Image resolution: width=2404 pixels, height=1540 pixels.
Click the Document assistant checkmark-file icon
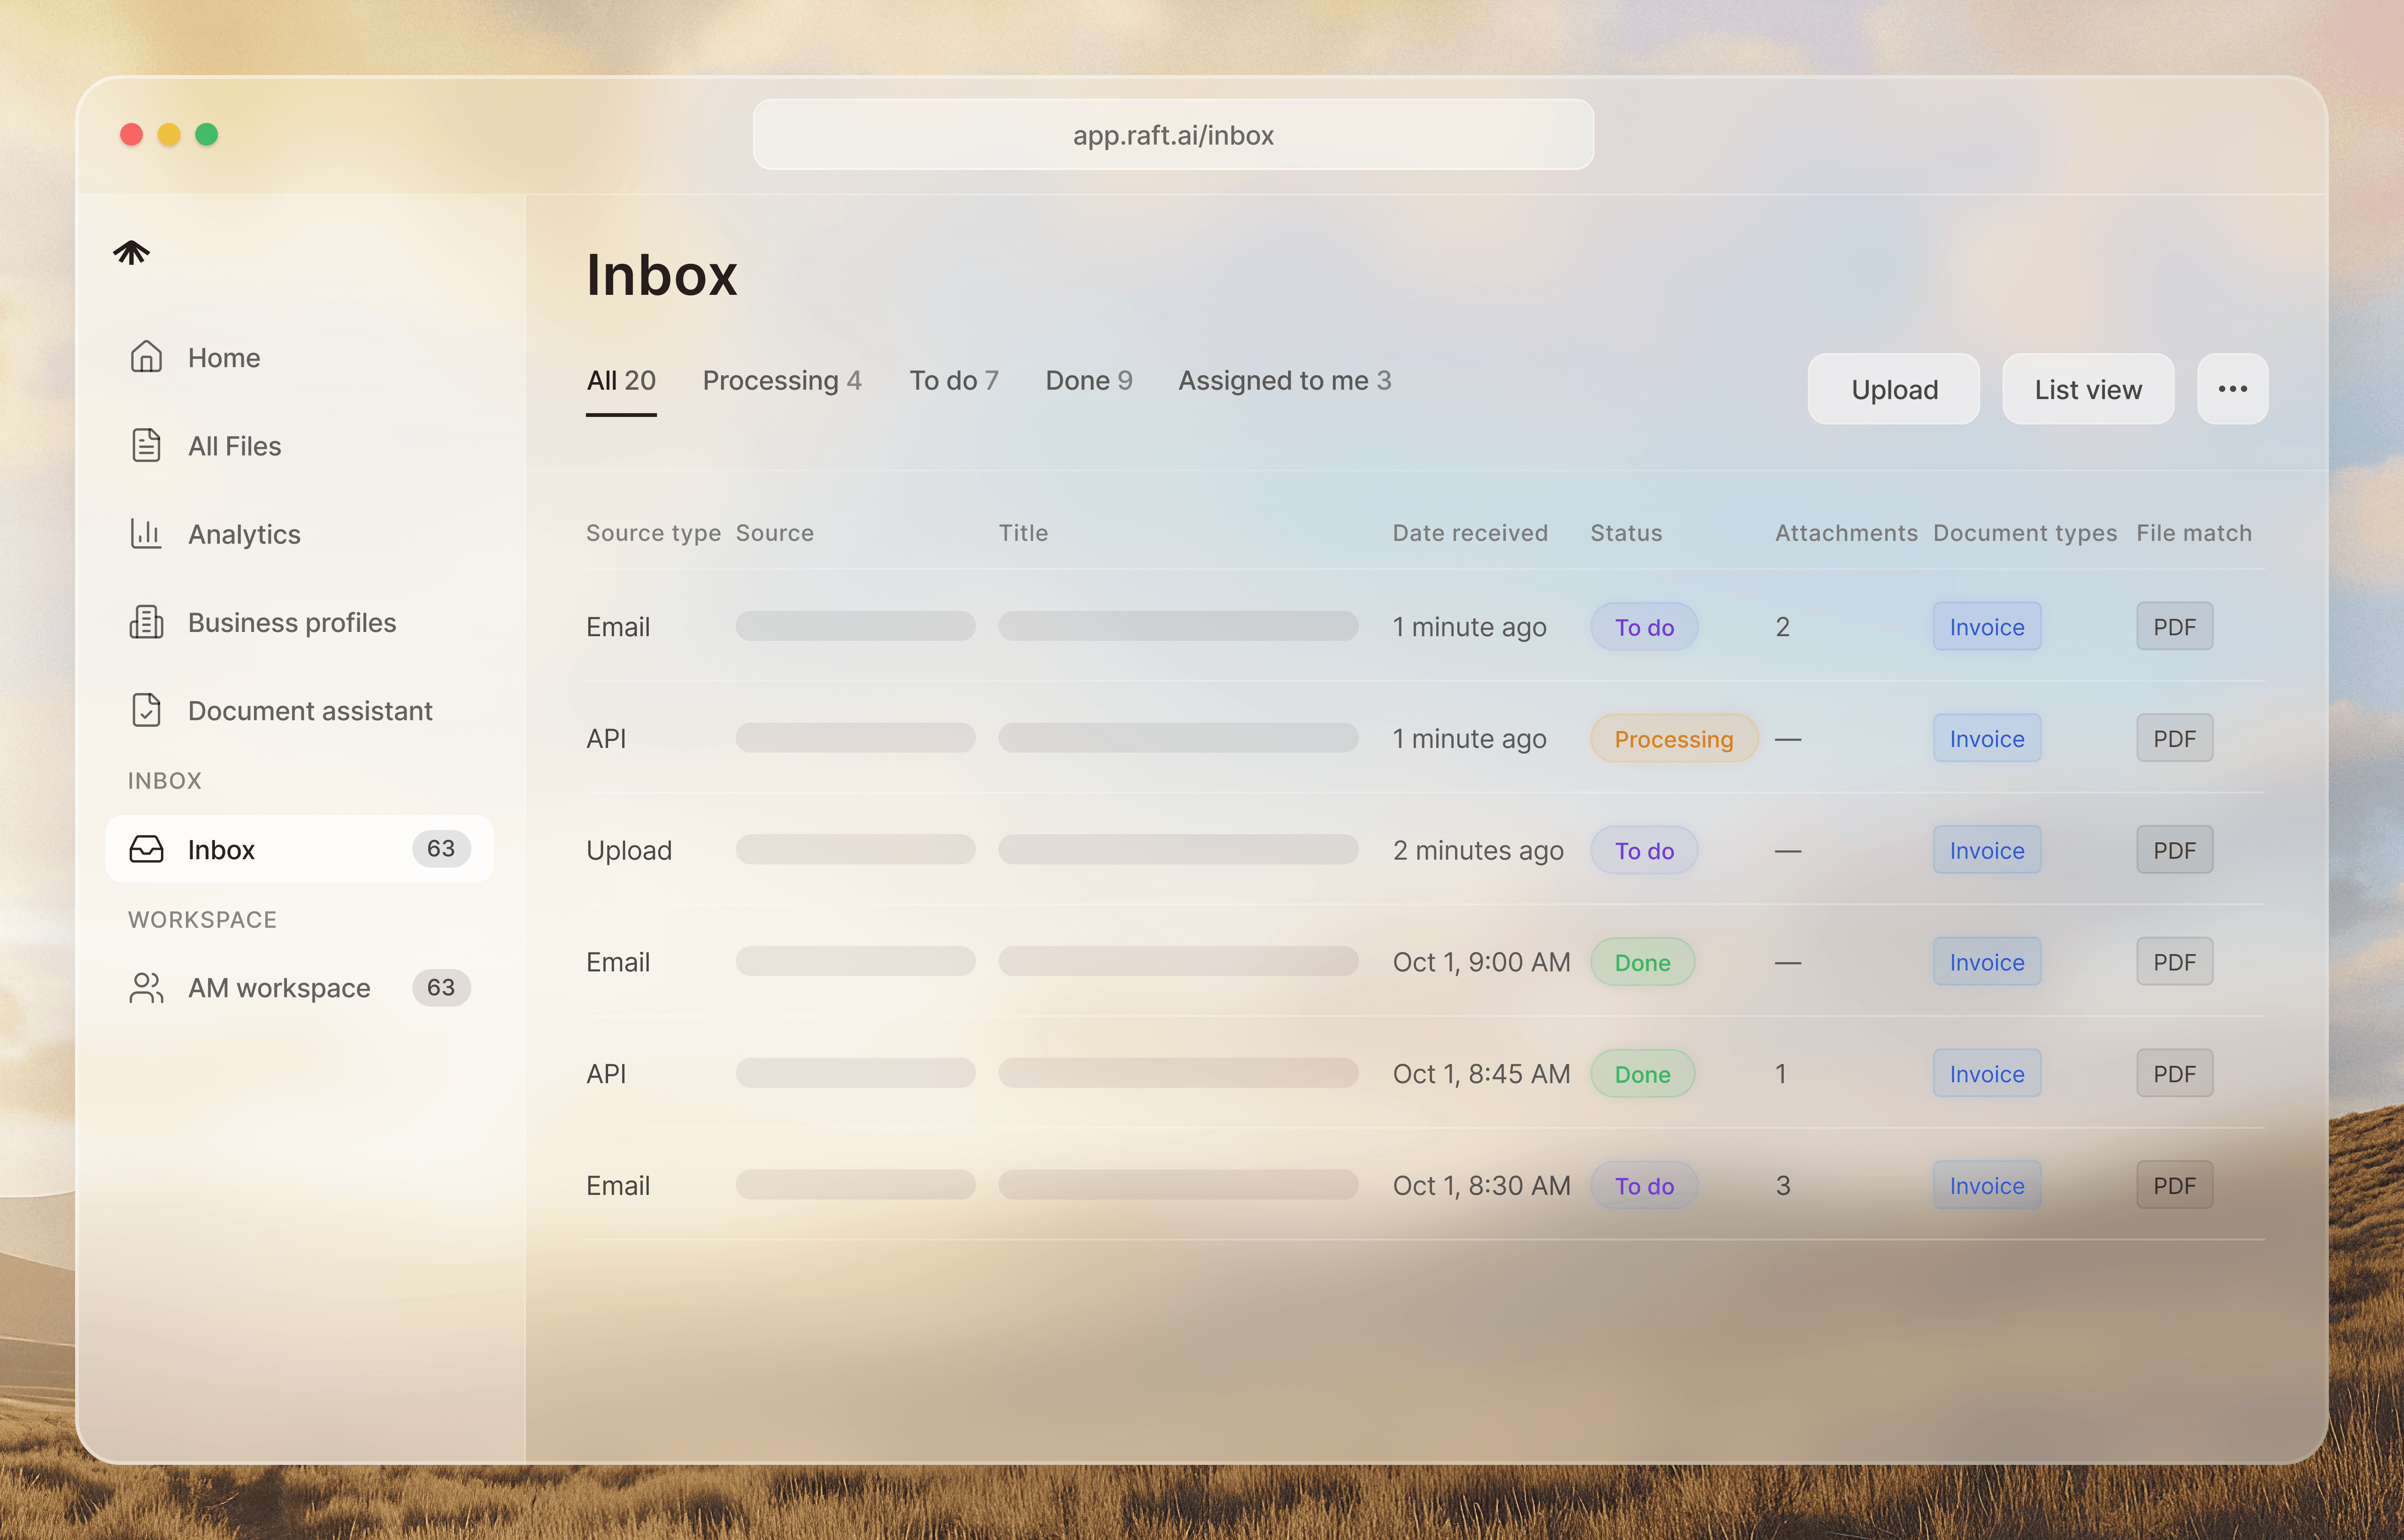(146, 710)
